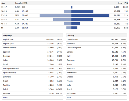129x101 pixels.
Task: Click the 13,176 value in the Language table
Action: [x=51, y=52]
